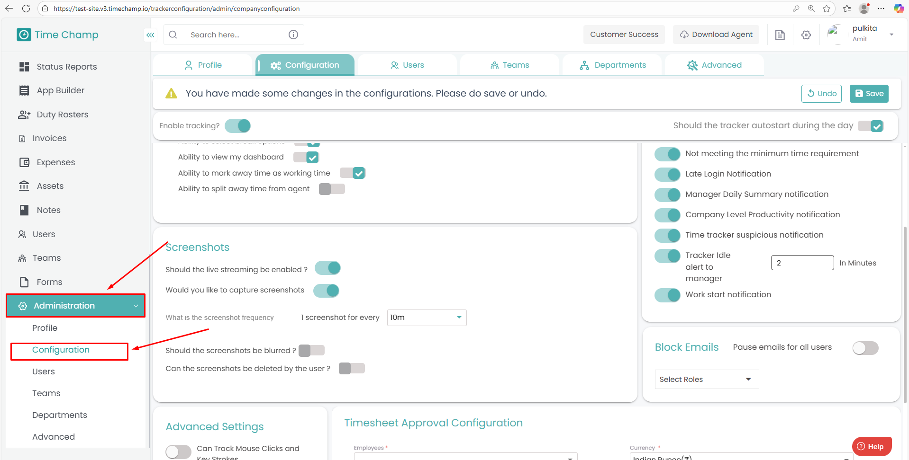Click the Time Champ logo
Viewport: 909px width, 460px height.
click(x=58, y=35)
